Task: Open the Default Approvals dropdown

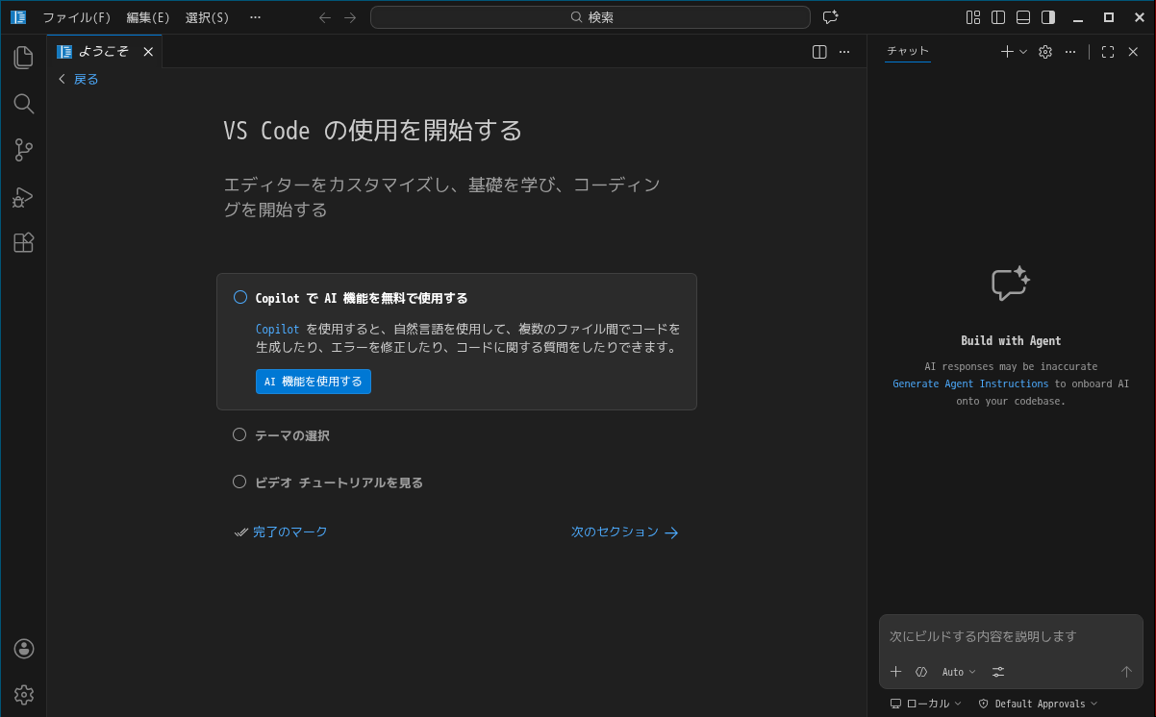Action: (1038, 704)
